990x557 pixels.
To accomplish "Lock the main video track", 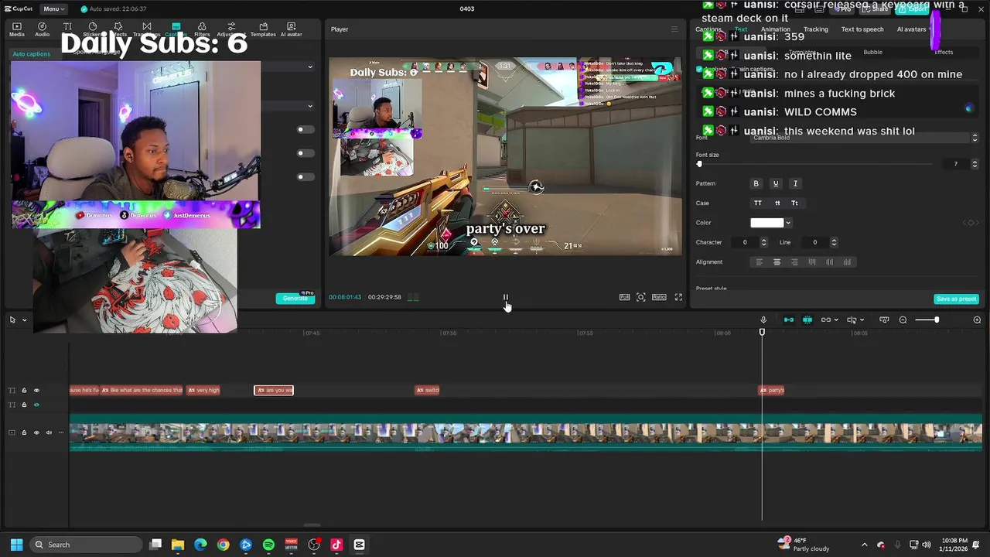I will 24,432.
